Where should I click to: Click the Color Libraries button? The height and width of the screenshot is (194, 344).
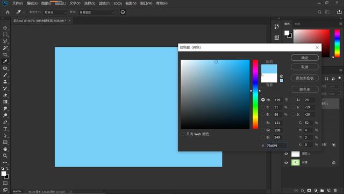tap(305, 89)
